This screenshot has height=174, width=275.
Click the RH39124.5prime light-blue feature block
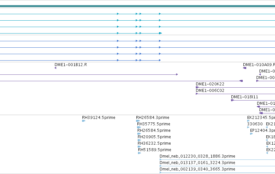pyautogui.click(x=84, y=121)
